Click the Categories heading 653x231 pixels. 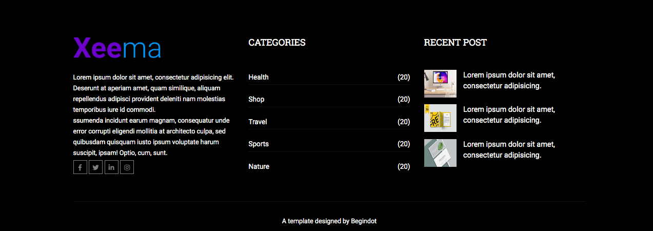click(x=277, y=43)
